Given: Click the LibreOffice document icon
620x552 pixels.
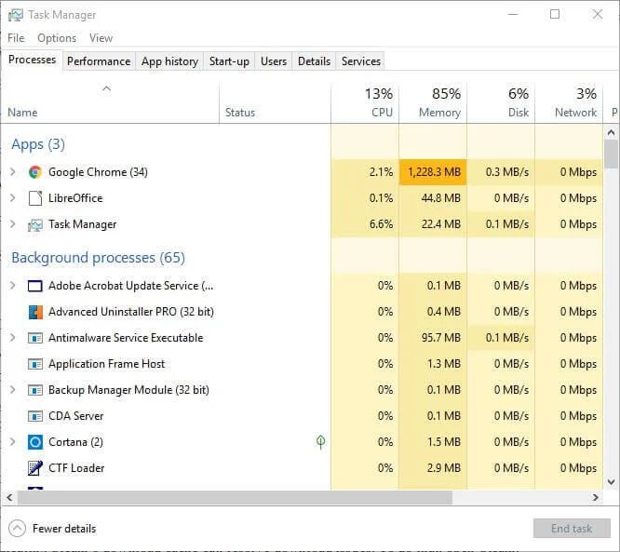Looking at the screenshot, I should coord(35,198).
